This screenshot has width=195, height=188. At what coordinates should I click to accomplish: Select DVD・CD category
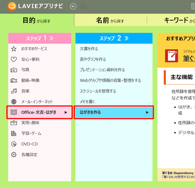[x=40, y=144]
